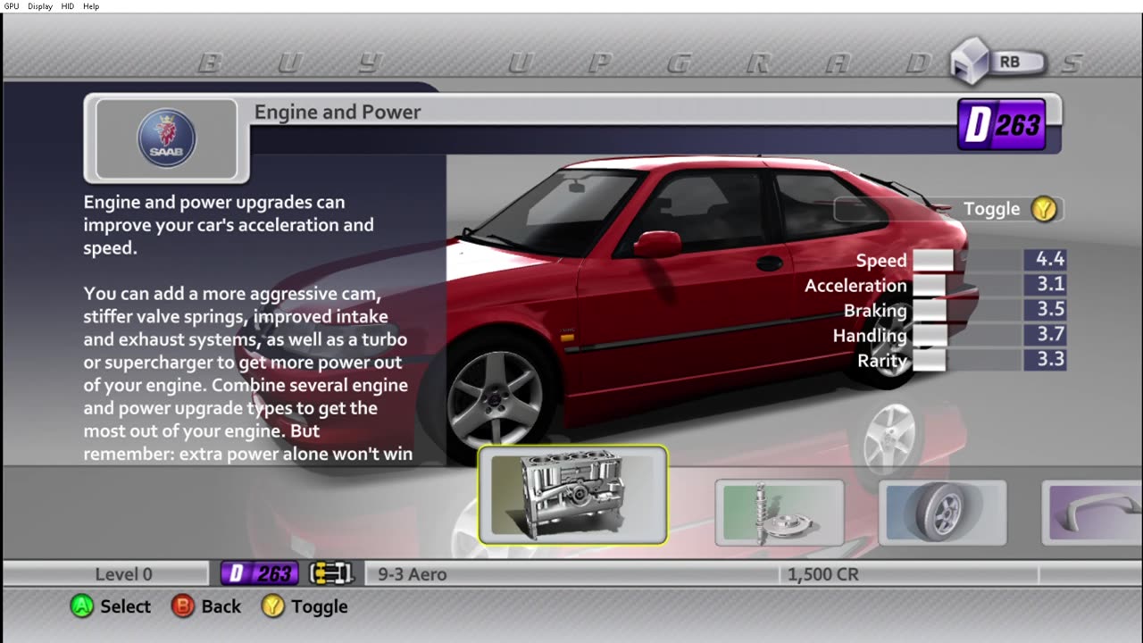The image size is (1143, 643).
Task: Select the engine block upgrade thumbnail
Action: (x=572, y=495)
